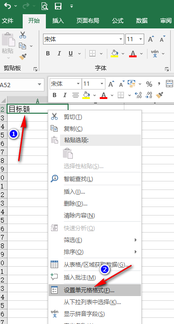Switch to the 页面布局 ribbon tab
Image resolution: width=174 pixels, height=324 pixels.
coord(88,21)
